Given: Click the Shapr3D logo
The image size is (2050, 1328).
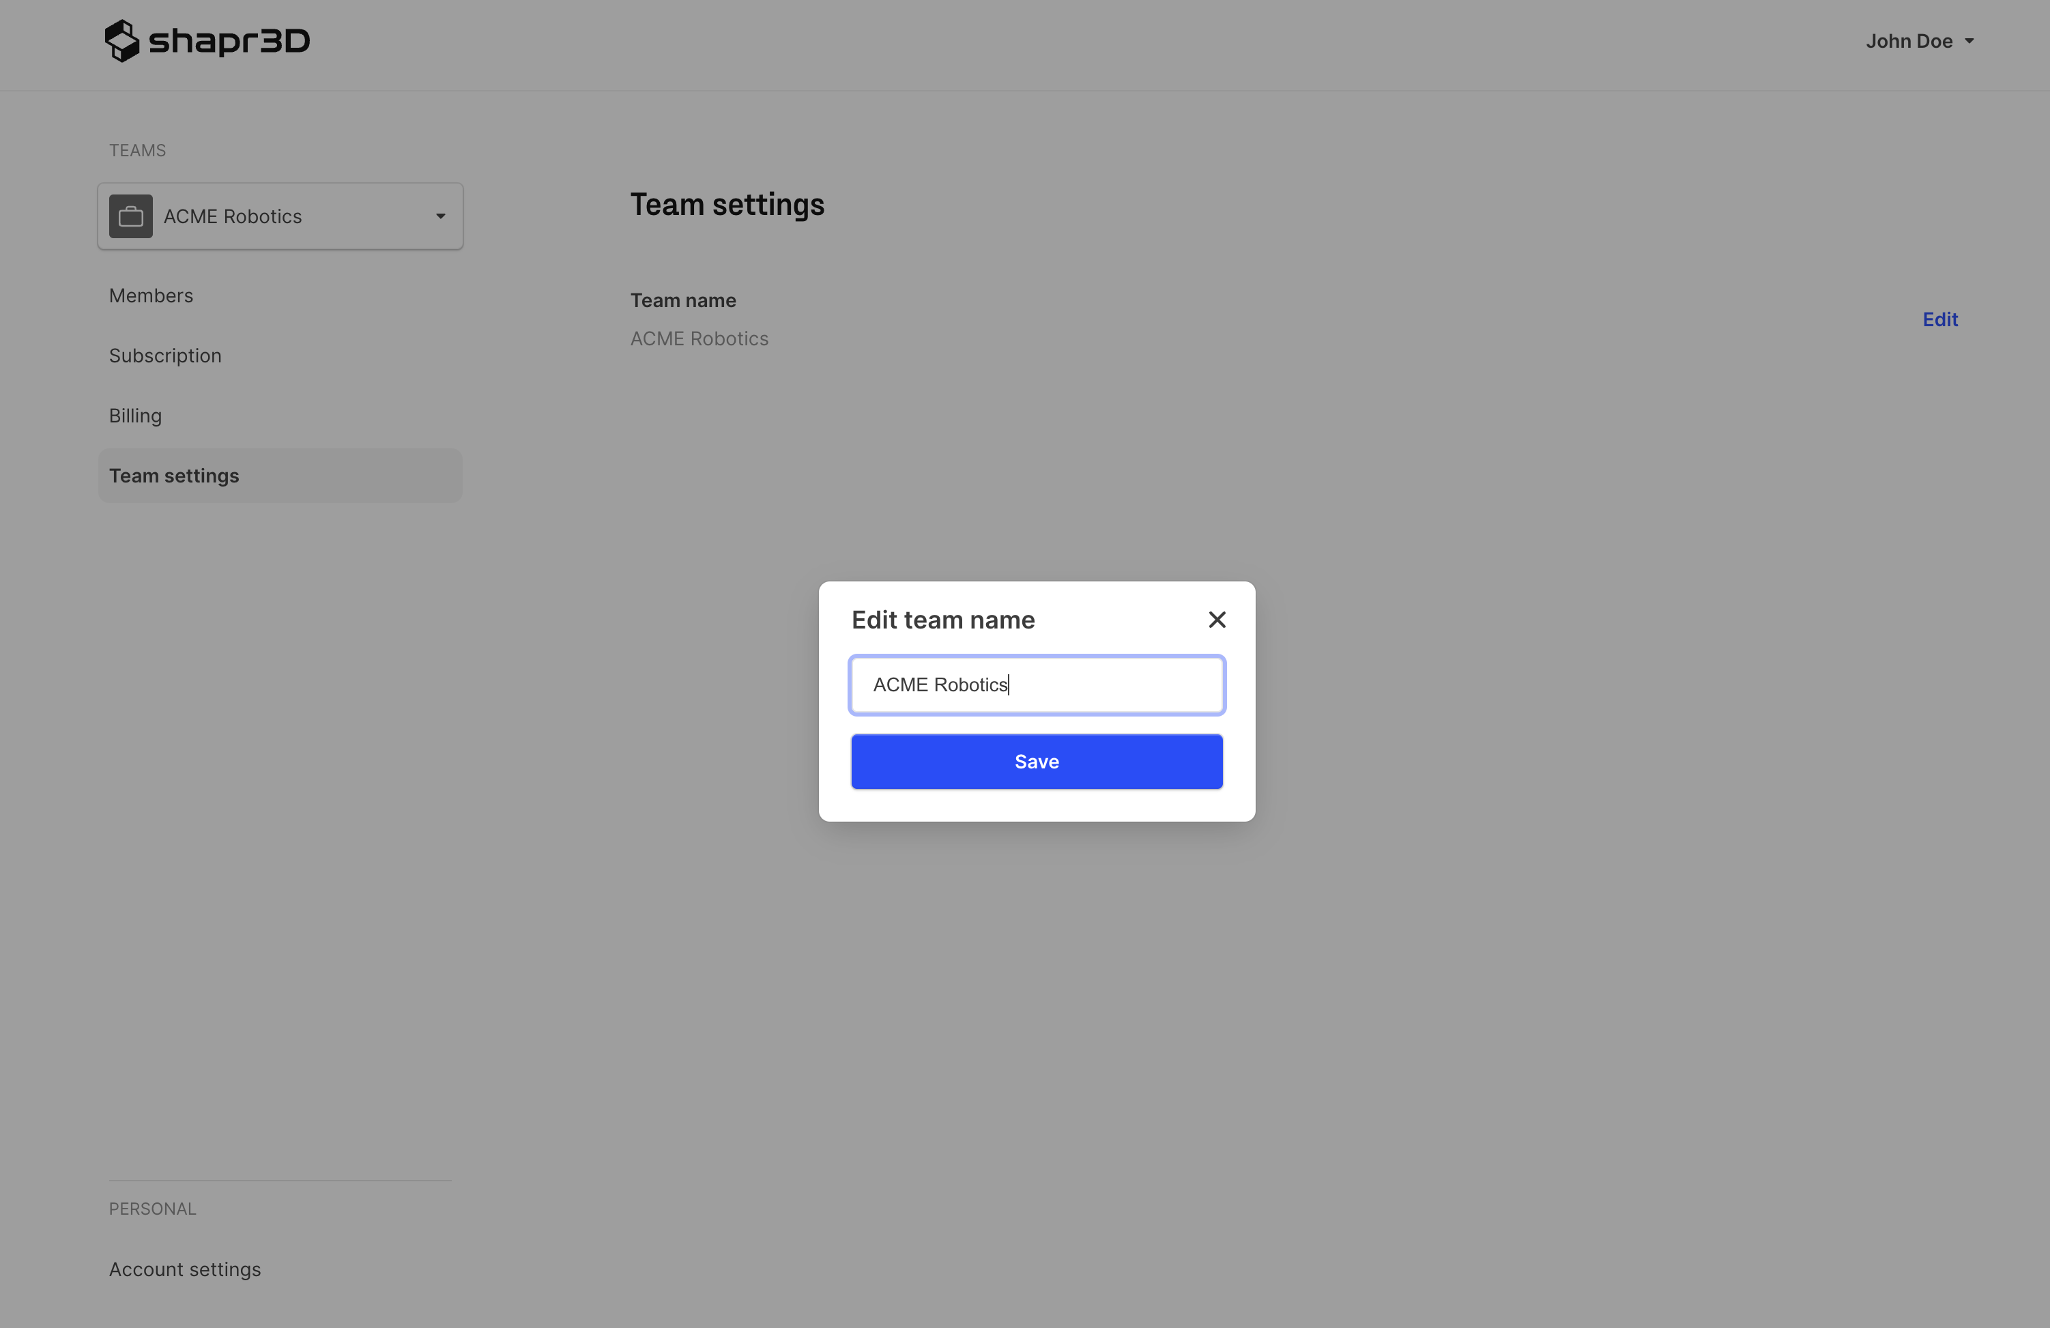Looking at the screenshot, I should click(207, 40).
